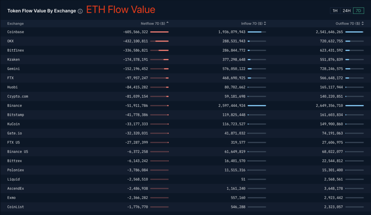Click the FTX US exchange name
371x215 pixels.
[x=13, y=142]
